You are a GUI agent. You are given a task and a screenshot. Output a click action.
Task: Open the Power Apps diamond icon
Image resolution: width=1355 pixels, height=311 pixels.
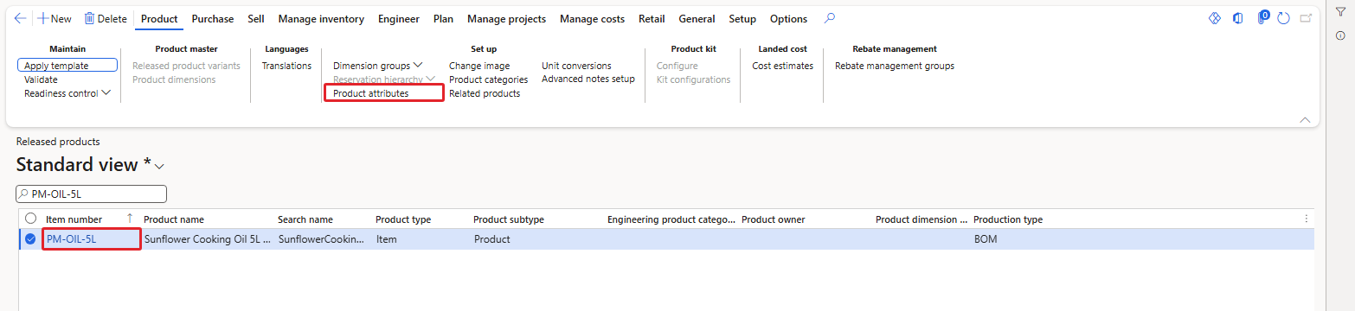pos(1215,19)
